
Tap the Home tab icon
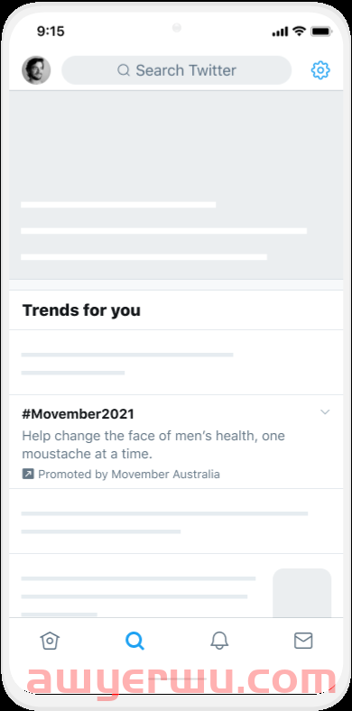(50, 641)
